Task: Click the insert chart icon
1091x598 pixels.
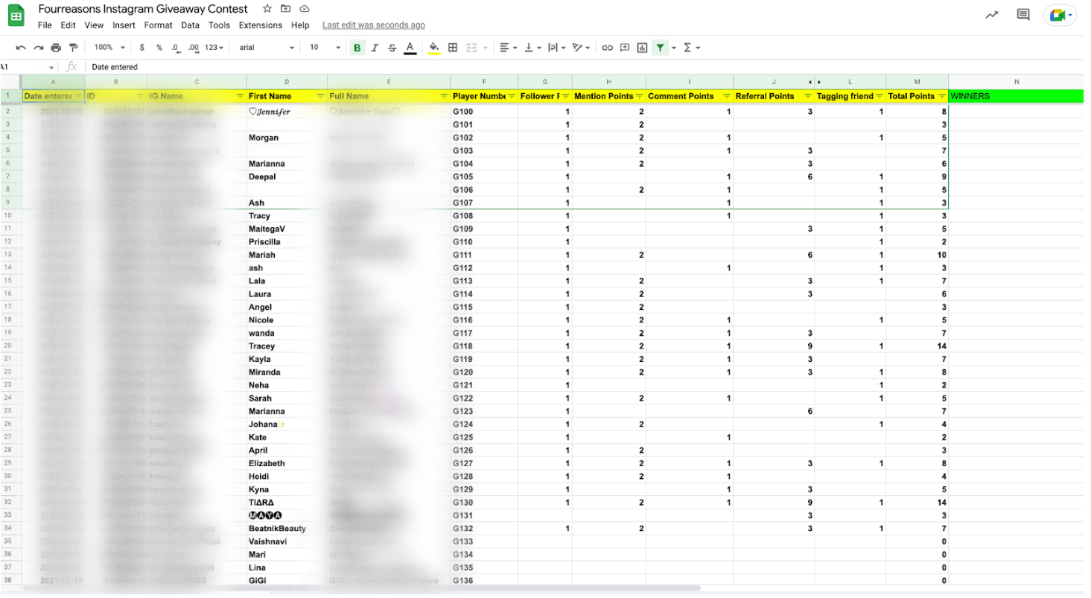Action: click(x=642, y=48)
